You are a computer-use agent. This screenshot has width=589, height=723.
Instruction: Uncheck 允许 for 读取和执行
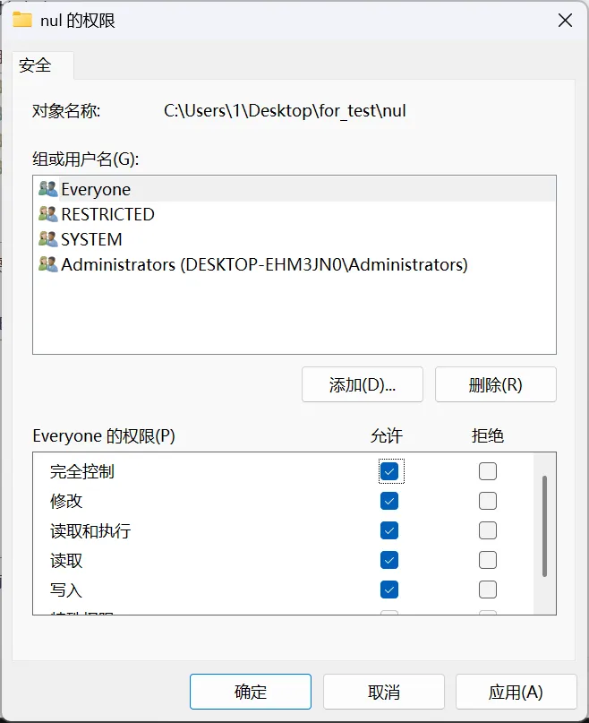tap(389, 529)
